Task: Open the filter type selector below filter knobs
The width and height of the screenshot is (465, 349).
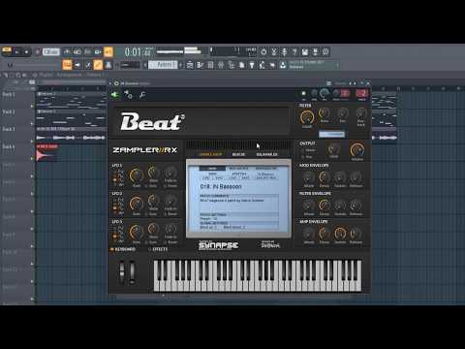Action: coord(331,134)
